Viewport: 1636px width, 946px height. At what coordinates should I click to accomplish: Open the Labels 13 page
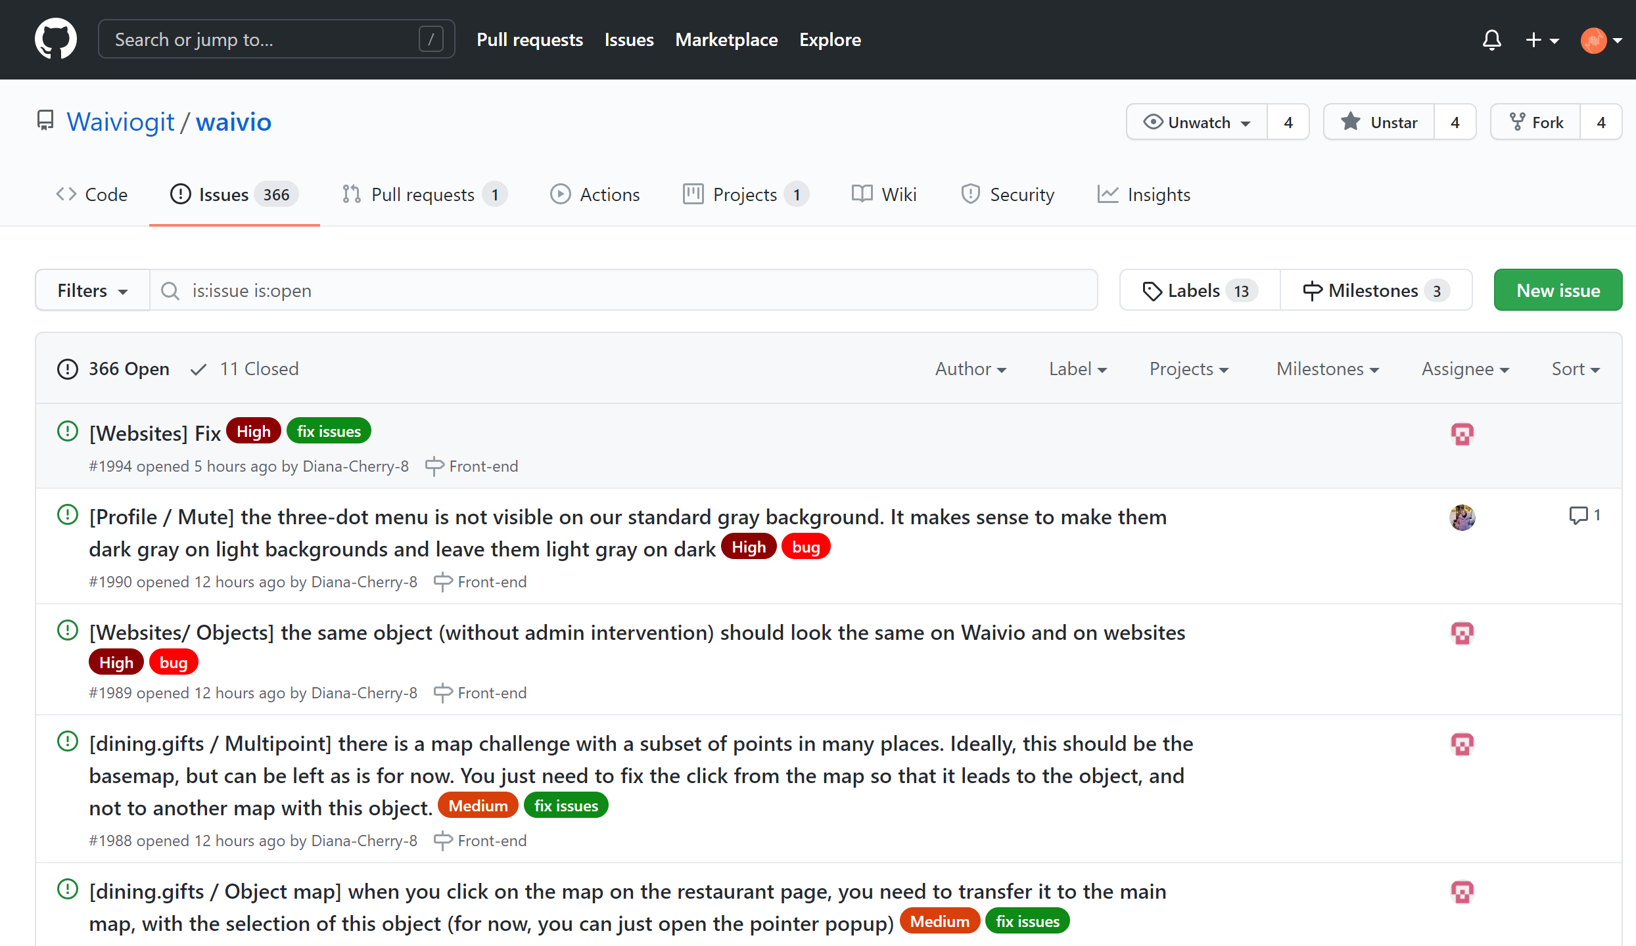pyautogui.click(x=1200, y=290)
